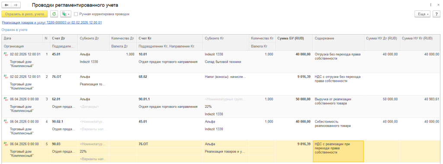Click the 50 000,00 Сумма БУ cell
This screenshot has height=164, width=443.
[x=303, y=99]
